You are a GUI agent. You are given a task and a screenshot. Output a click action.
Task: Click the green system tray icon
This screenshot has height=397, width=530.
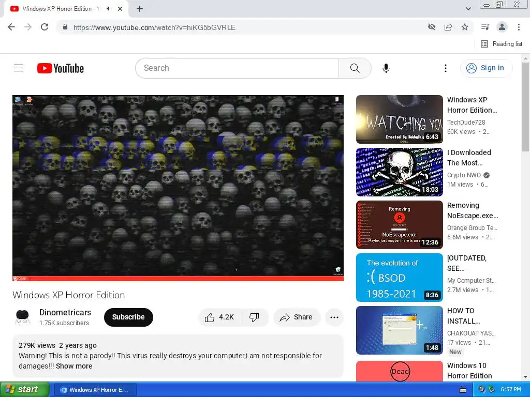pos(491,390)
